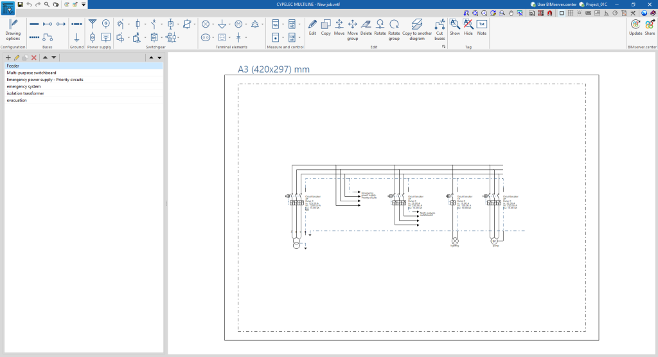Viewport: 658px width, 357px height.
Task: Select the emergency system list entry
Action: [x=24, y=86]
